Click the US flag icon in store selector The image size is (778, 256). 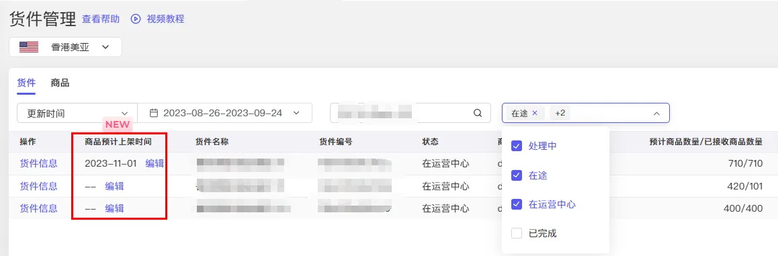click(29, 47)
